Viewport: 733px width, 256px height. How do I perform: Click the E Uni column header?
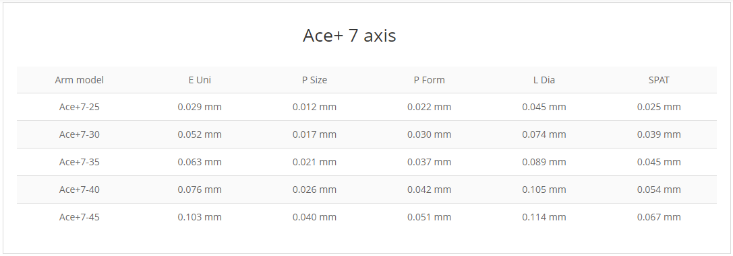click(200, 80)
